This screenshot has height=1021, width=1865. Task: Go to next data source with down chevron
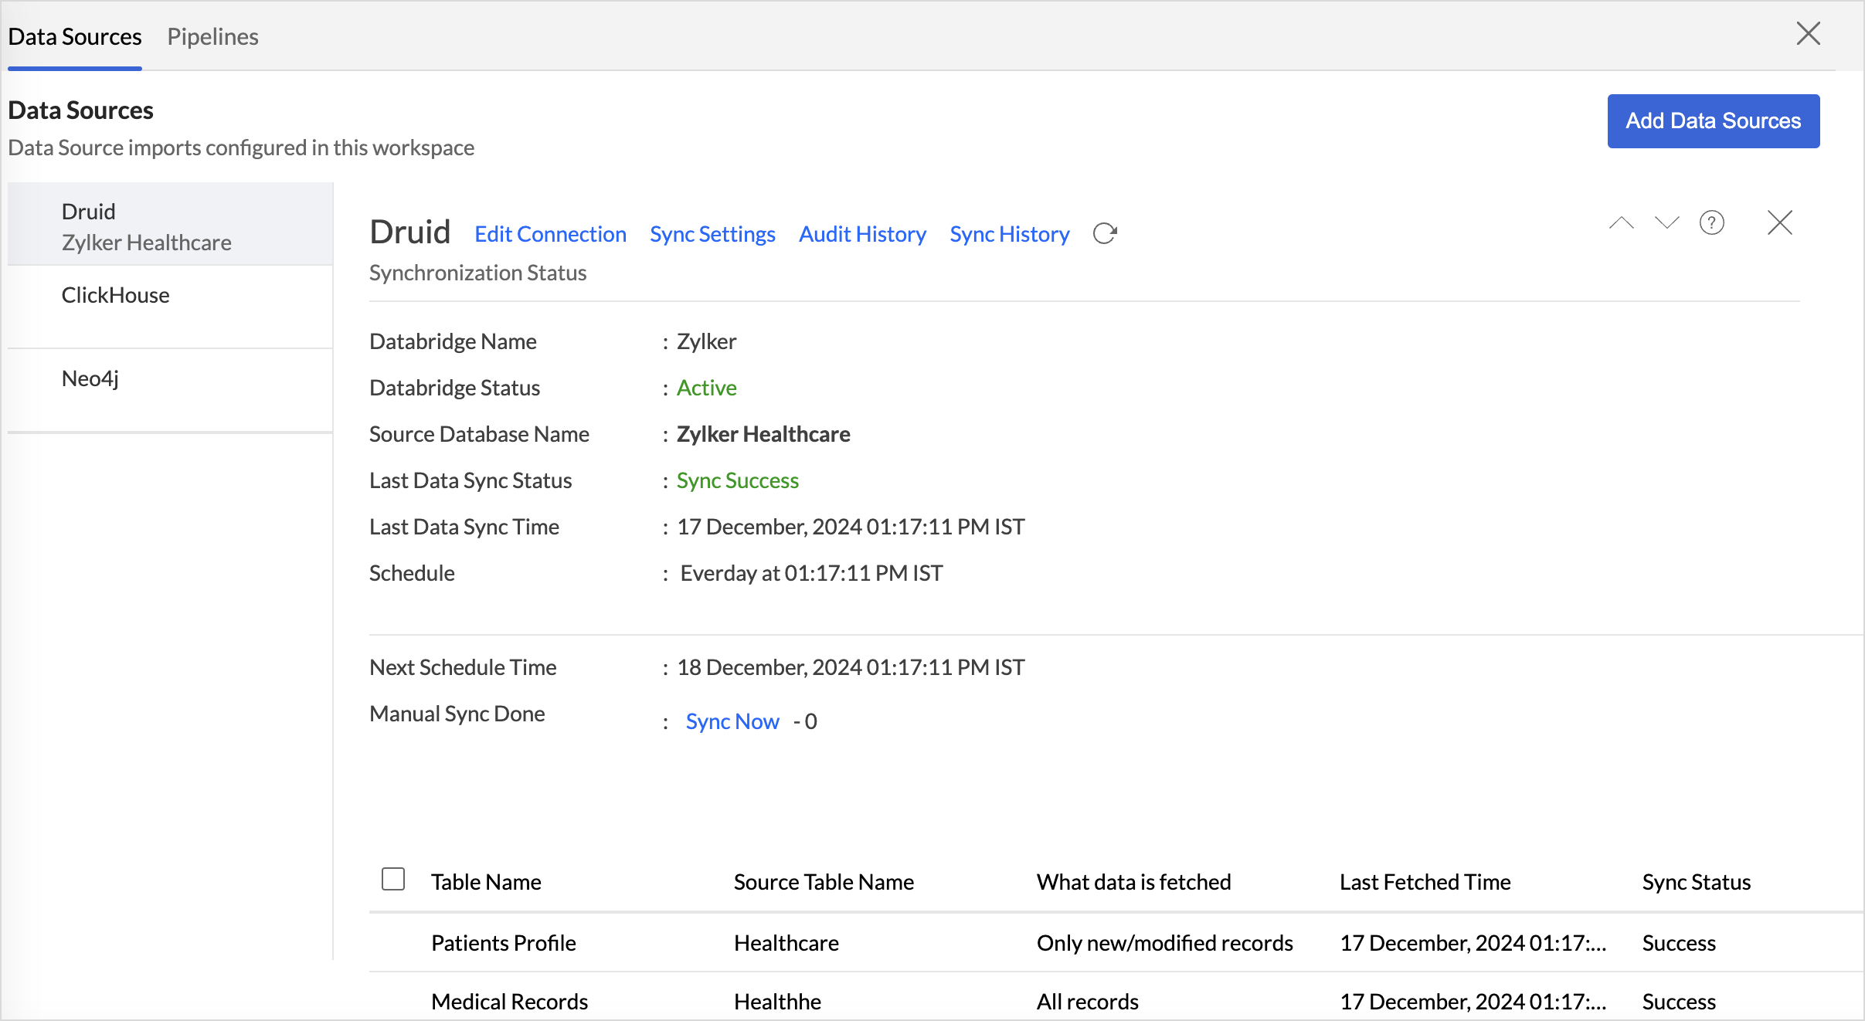tap(1666, 223)
